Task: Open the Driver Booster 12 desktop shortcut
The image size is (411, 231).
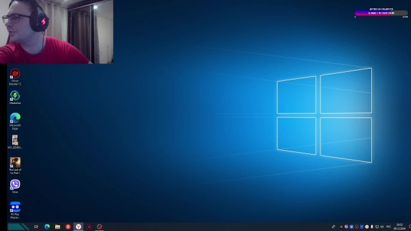Action: click(15, 77)
